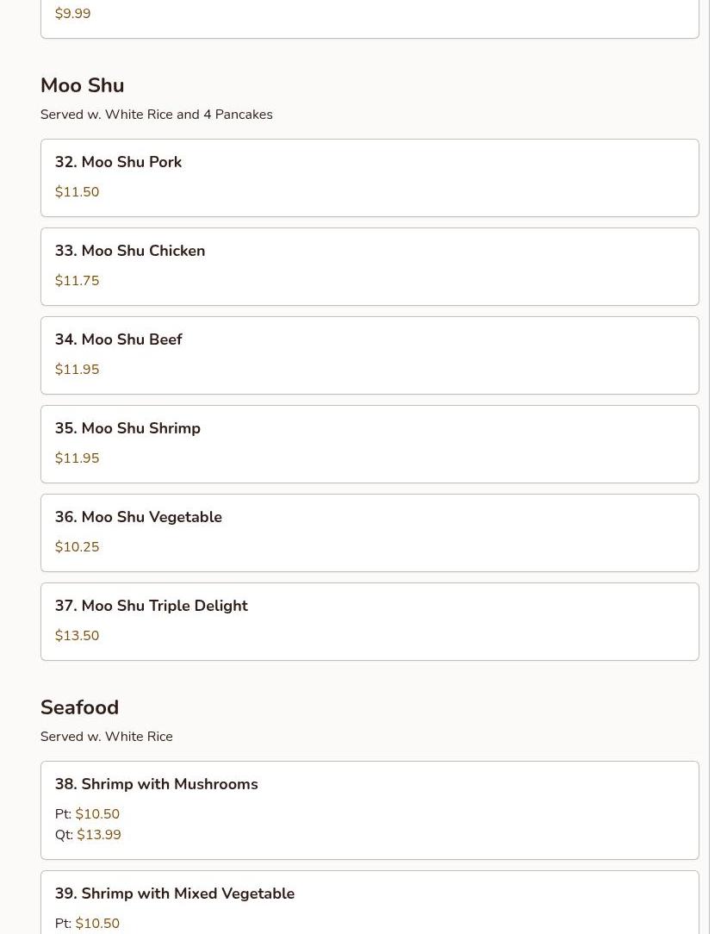Open 37. Moo Shu Triple Delight

tap(370, 622)
